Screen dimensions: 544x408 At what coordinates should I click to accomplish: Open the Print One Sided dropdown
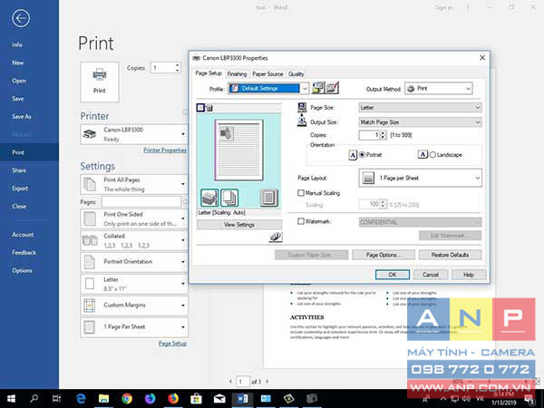(134, 219)
